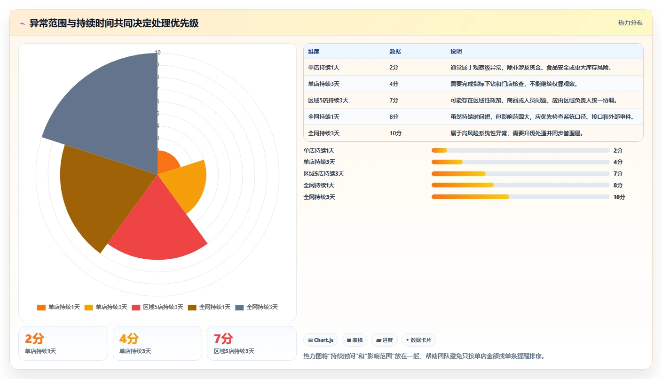Click the 8分 cell in the table
662x379 pixels.
pos(394,117)
